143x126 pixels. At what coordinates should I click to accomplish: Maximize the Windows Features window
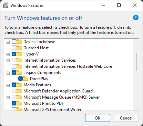[119, 5]
